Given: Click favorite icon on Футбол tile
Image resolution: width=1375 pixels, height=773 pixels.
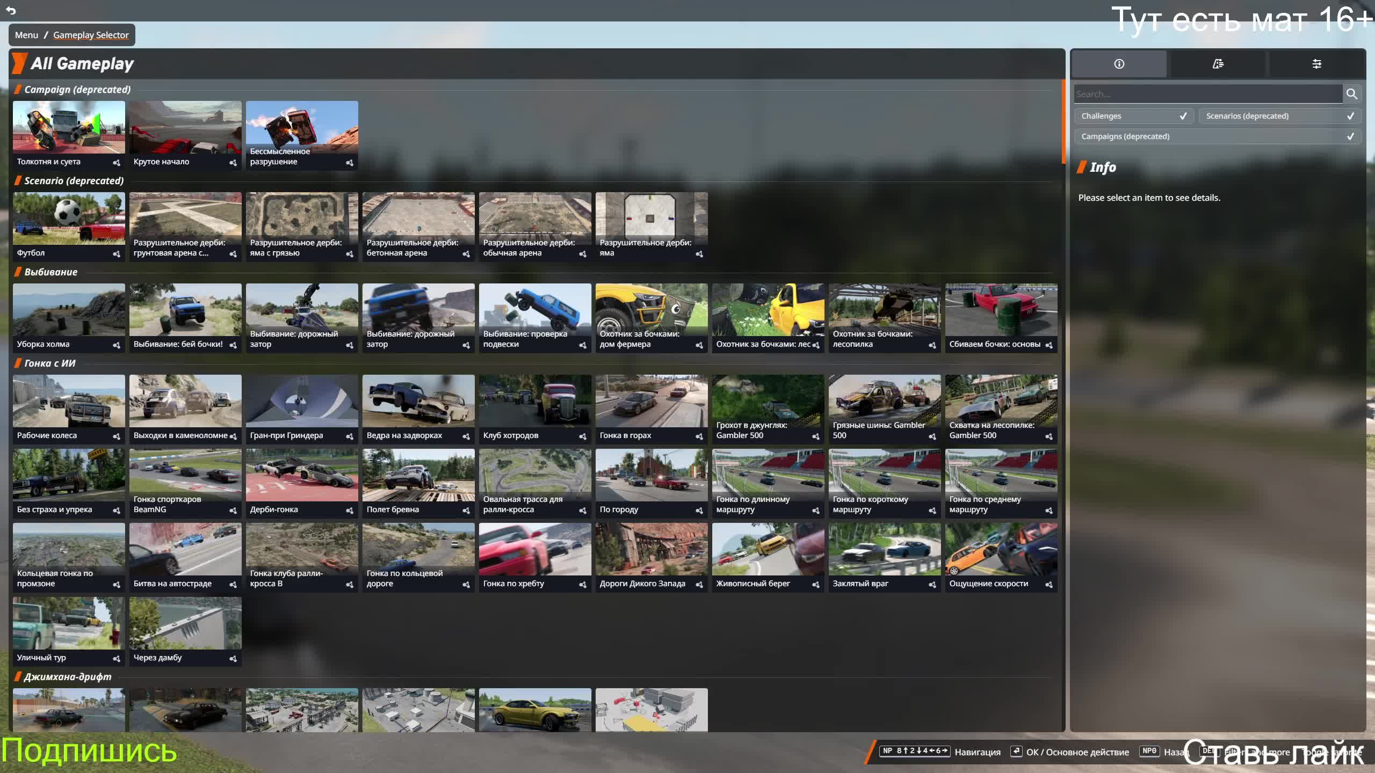Looking at the screenshot, I should pyautogui.click(x=117, y=254).
